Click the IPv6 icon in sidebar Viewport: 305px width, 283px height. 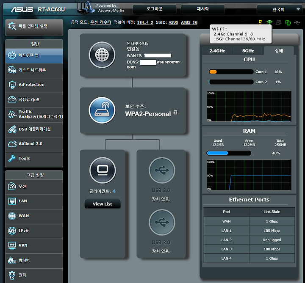(12, 231)
